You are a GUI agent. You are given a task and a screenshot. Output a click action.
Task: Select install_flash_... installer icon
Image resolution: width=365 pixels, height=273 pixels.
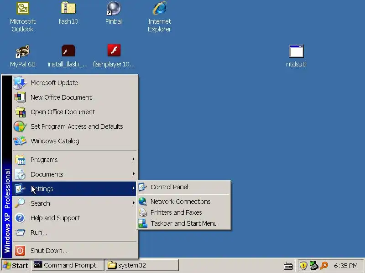[x=68, y=51]
